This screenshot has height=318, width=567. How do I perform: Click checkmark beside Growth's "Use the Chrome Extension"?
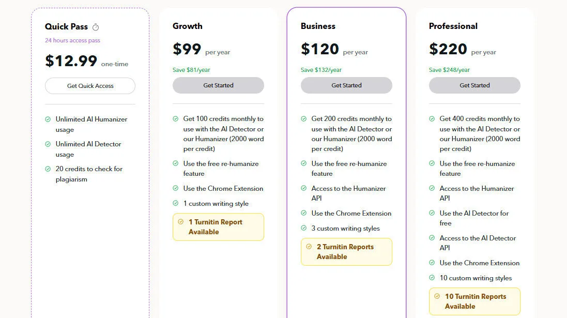point(176,188)
